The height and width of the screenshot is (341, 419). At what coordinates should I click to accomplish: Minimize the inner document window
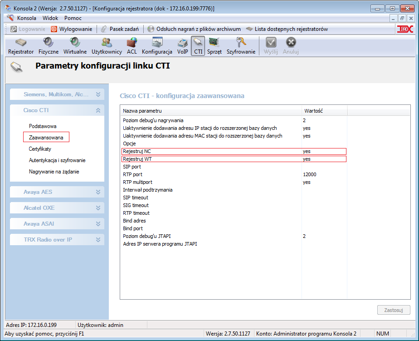pyautogui.click(x=393, y=18)
